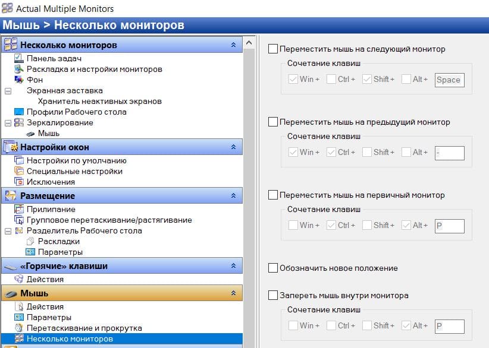Select Экранная заставка in tree
This screenshot has height=348, width=489.
[x=65, y=91]
